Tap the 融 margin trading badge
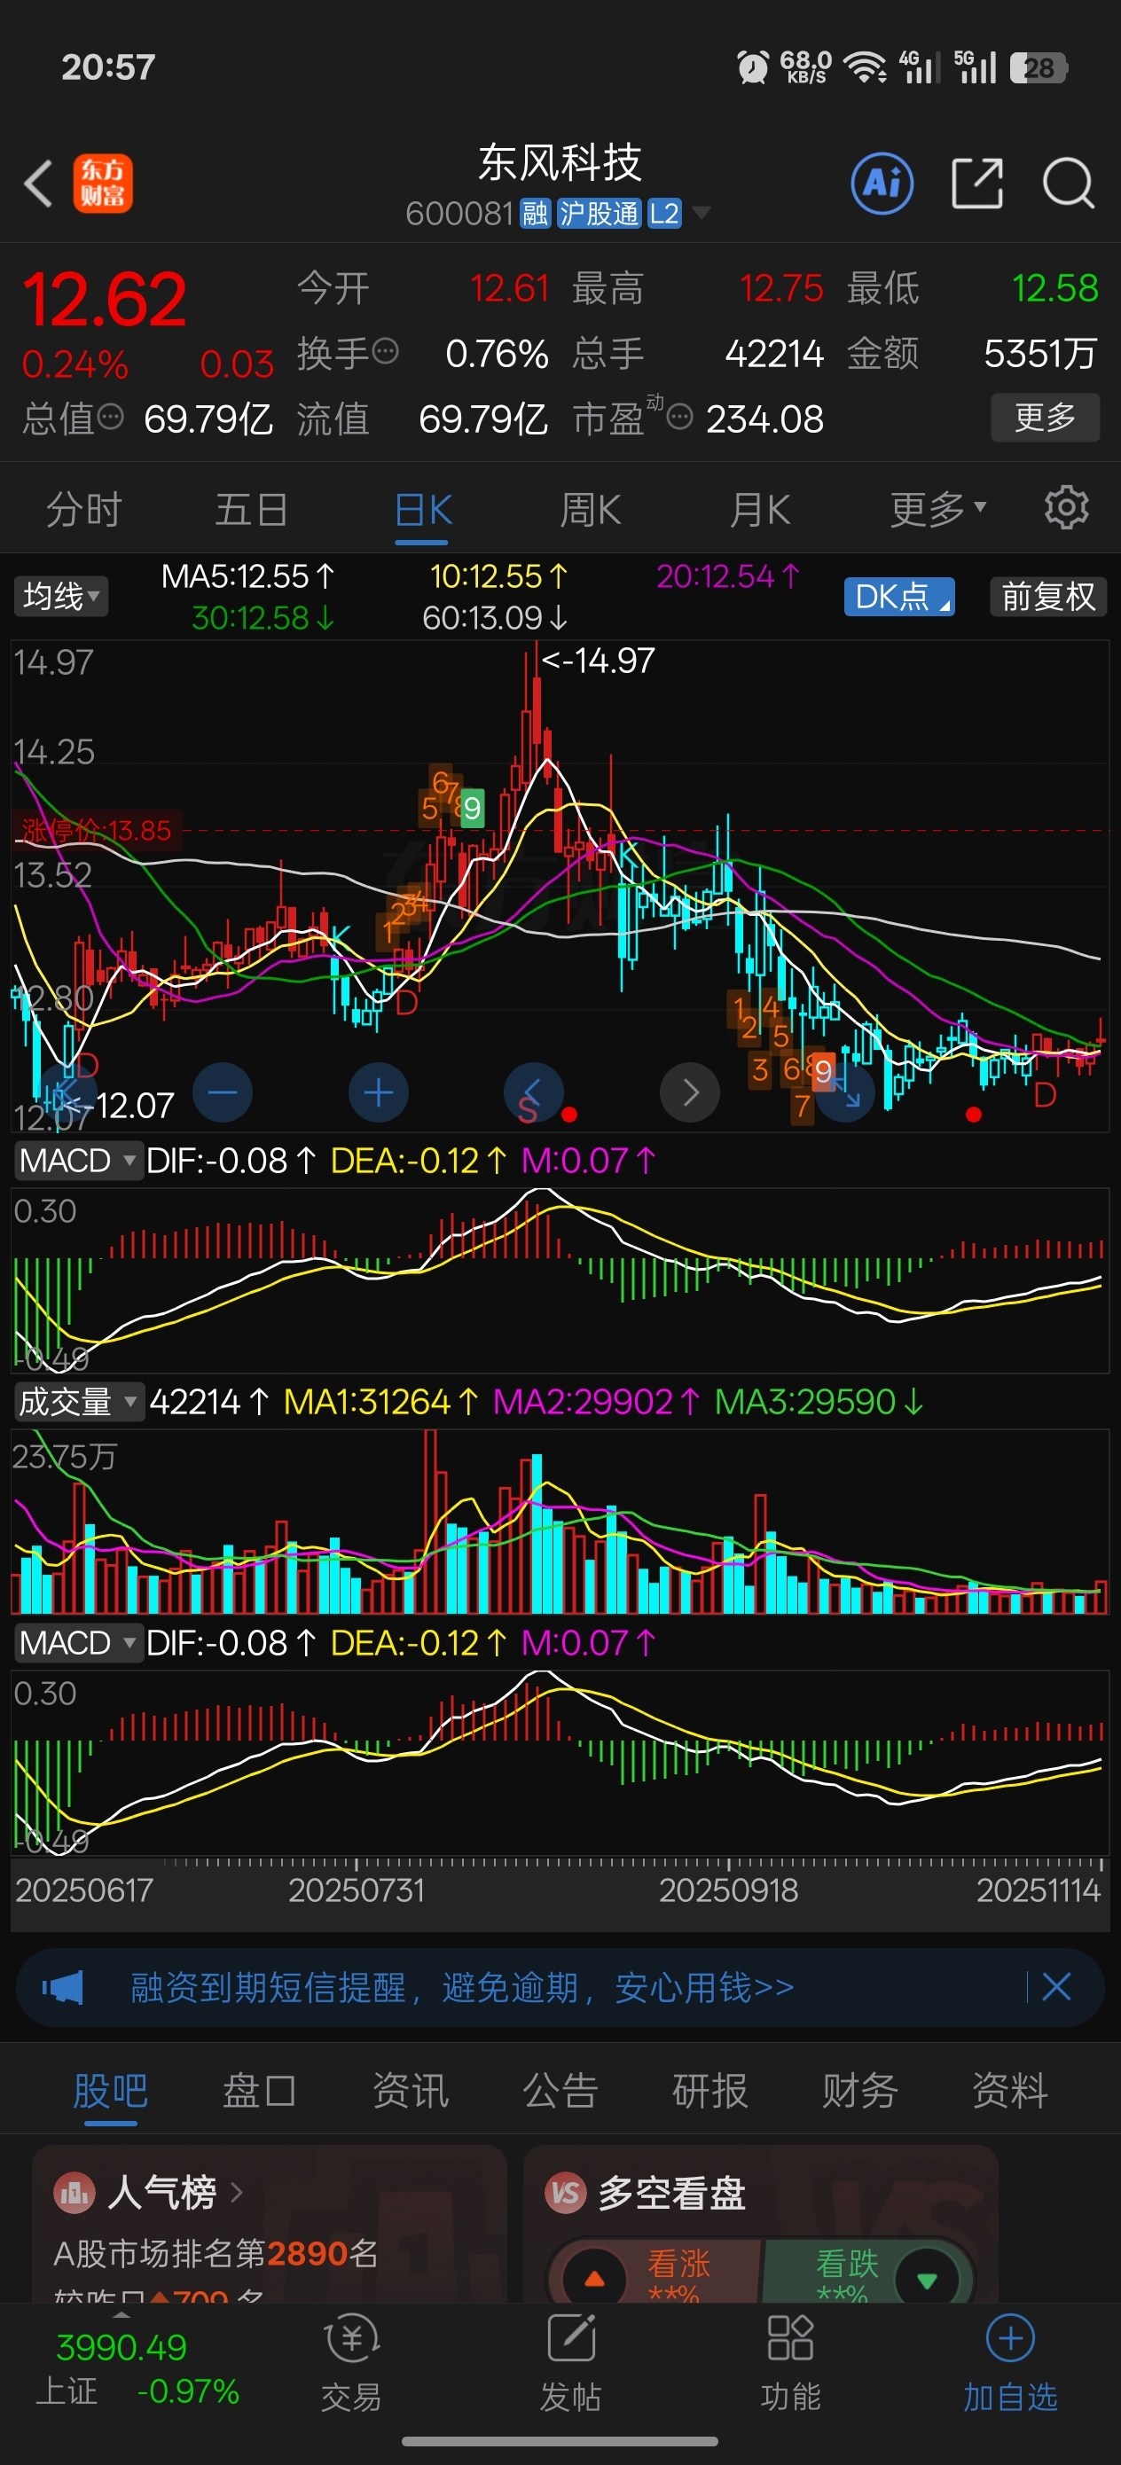Screen dimensions: 1121x2465 click(535, 214)
